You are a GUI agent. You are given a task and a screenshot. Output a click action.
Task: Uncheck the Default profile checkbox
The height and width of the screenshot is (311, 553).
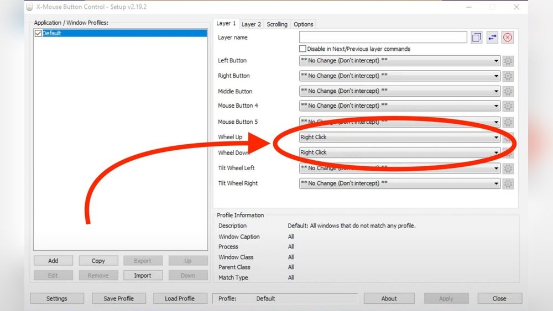38,33
